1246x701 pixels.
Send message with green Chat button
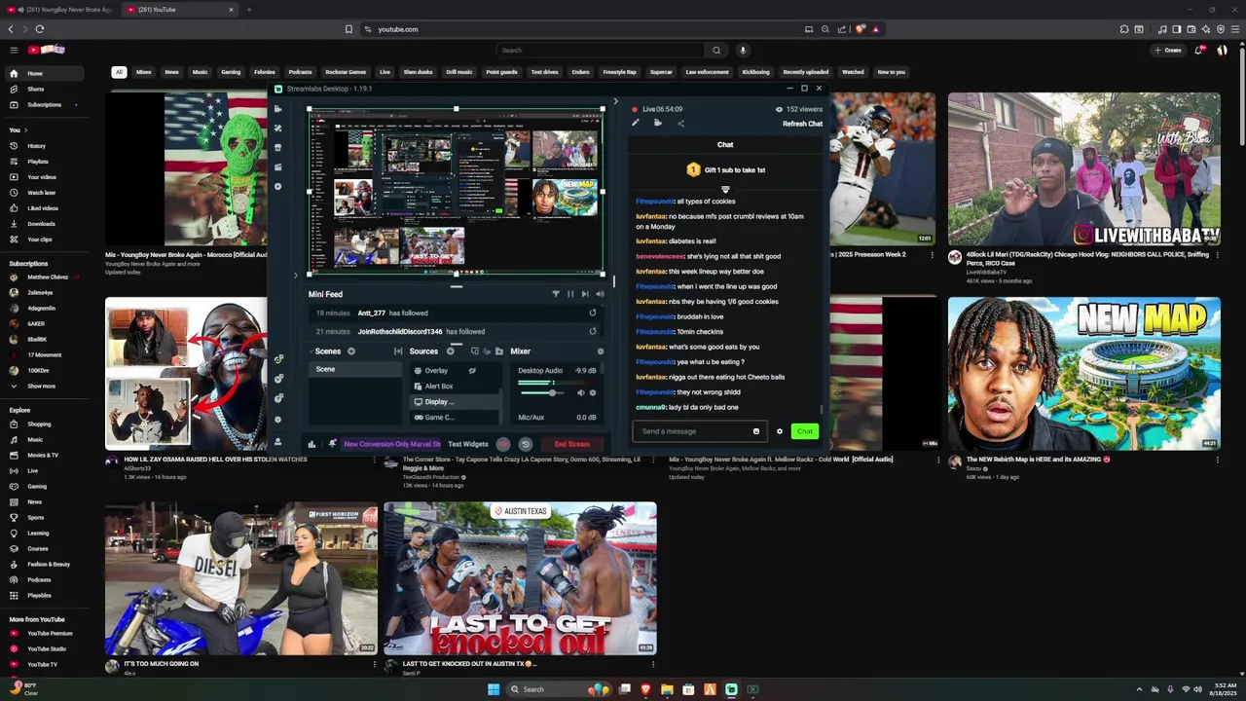(x=805, y=431)
